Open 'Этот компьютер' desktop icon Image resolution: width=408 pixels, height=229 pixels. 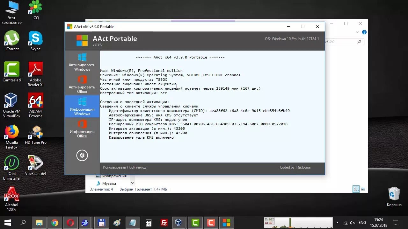(x=12, y=13)
